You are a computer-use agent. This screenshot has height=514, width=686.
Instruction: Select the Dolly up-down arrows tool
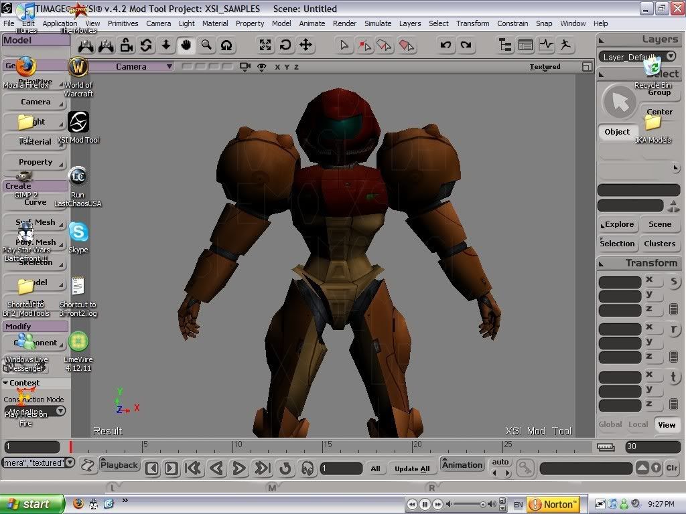(166, 45)
